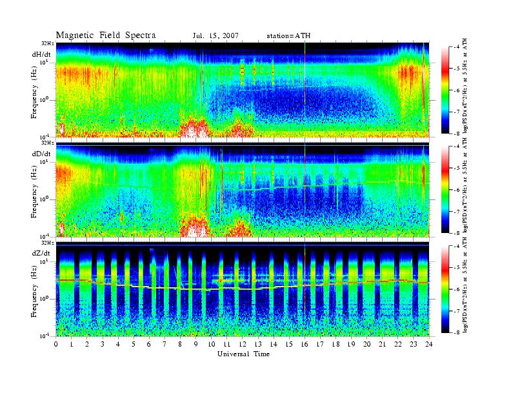Click the color bar beside the dD/dt panel
The image size is (511, 395).
pos(445,190)
